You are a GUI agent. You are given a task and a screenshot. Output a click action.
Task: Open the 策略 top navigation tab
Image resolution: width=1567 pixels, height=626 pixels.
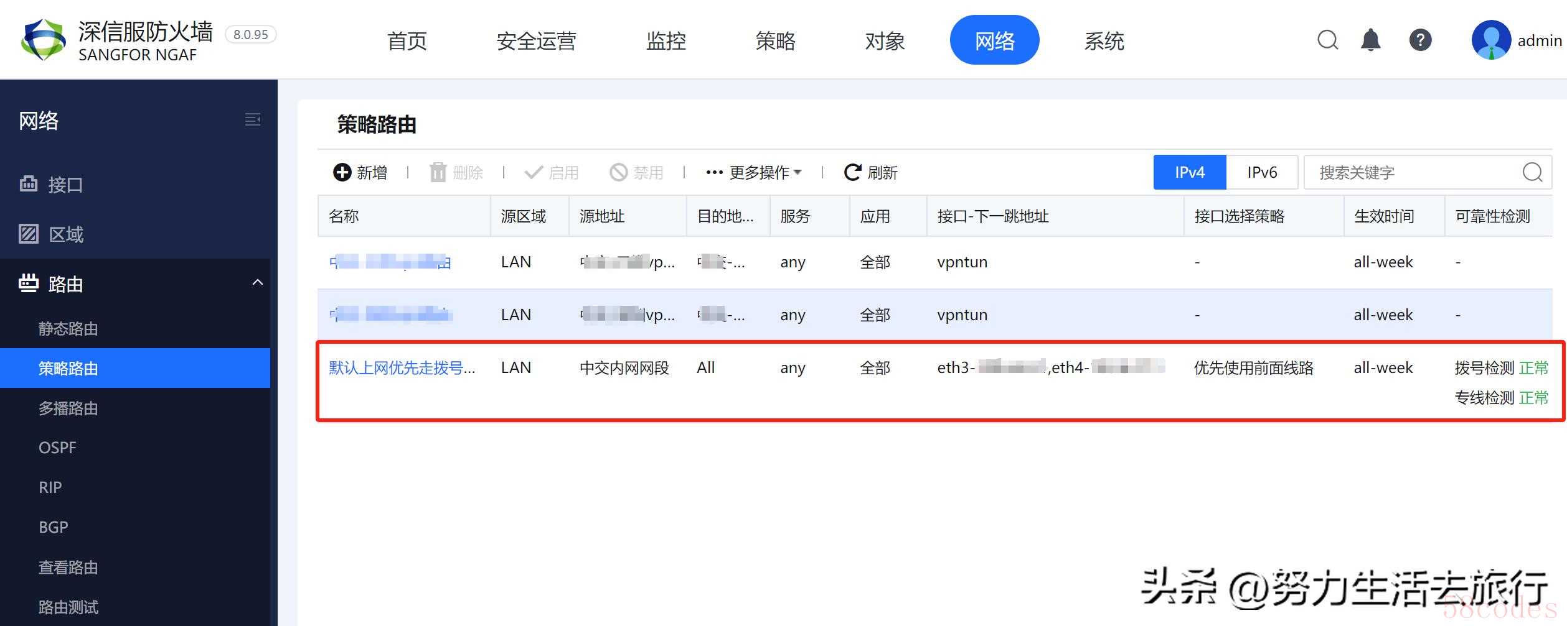[x=775, y=41]
